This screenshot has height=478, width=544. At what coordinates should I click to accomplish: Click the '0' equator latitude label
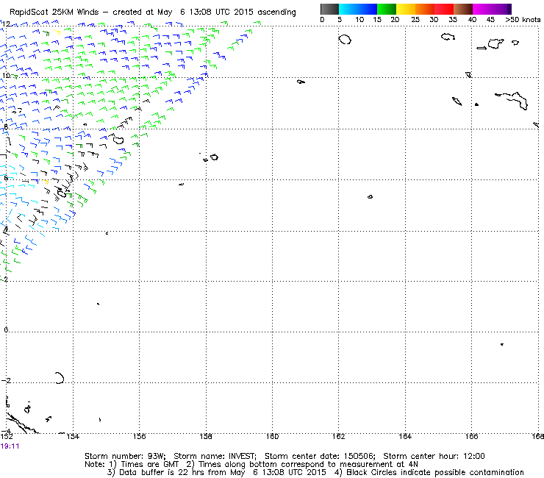[x=6, y=329]
